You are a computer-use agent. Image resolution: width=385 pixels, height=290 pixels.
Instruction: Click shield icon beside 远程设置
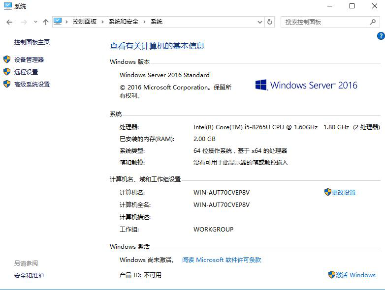coord(7,72)
